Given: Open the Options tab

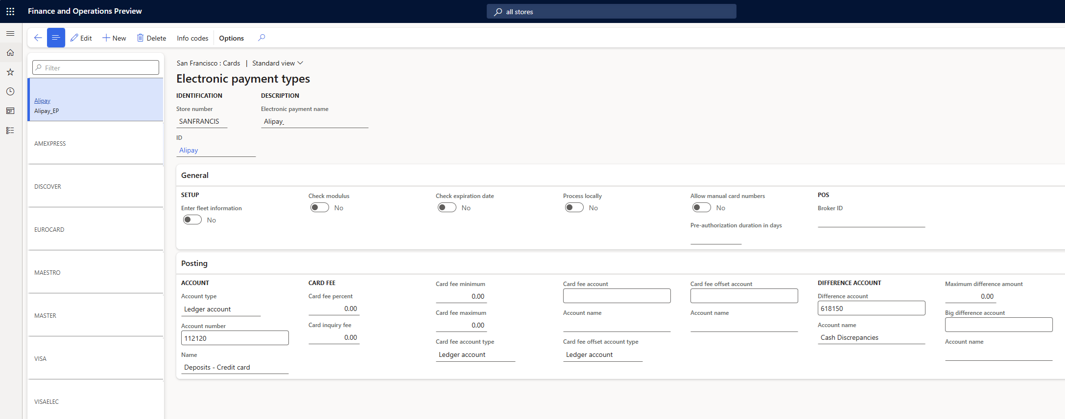Looking at the screenshot, I should (x=231, y=38).
